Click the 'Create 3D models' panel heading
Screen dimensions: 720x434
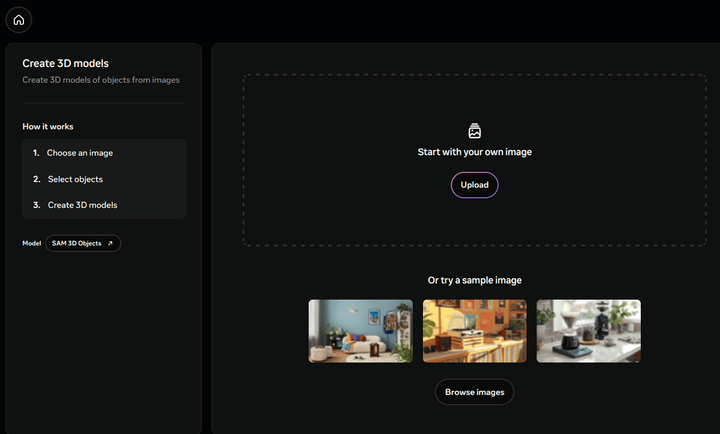(x=65, y=64)
